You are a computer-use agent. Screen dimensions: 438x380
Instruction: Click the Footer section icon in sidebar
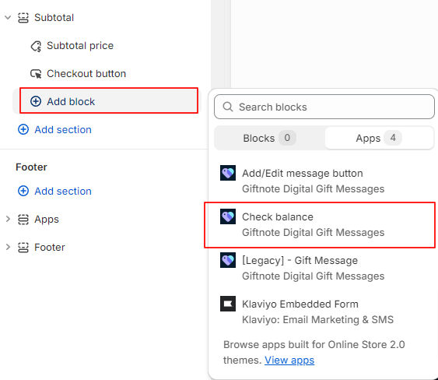pyautogui.click(x=23, y=248)
